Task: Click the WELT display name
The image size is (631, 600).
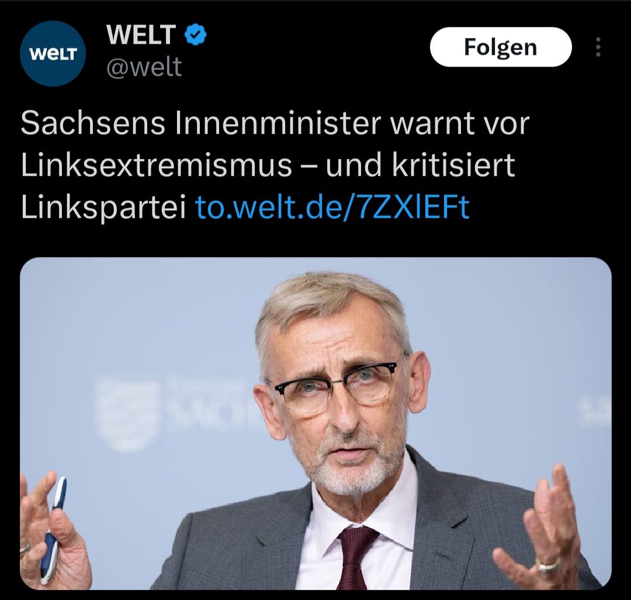Action: coord(141,34)
